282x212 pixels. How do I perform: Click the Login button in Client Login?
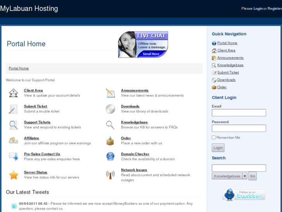pyautogui.click(x=218, y=148)
